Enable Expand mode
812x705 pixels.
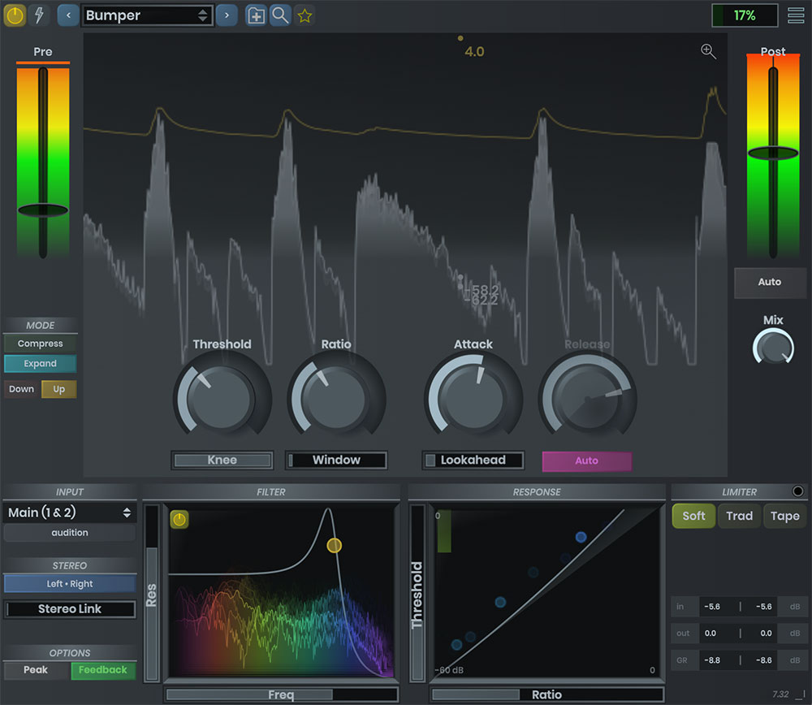40,364
